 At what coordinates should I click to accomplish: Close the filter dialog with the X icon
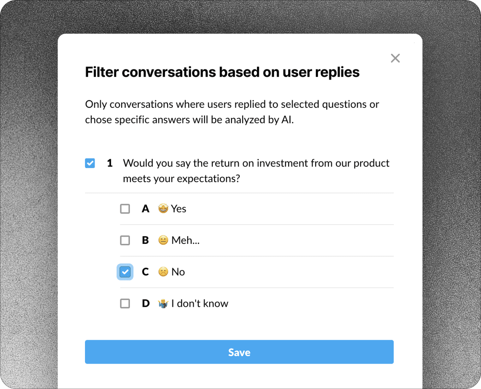tap(395, 58)
